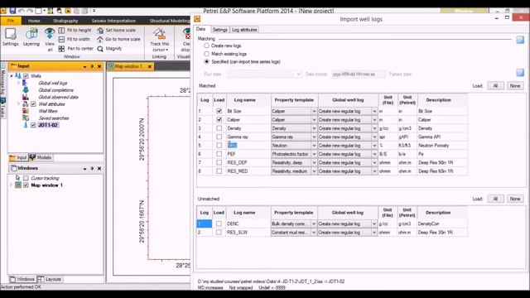
Task: Click the Go to home scale icon
Action: click(100, 40)
